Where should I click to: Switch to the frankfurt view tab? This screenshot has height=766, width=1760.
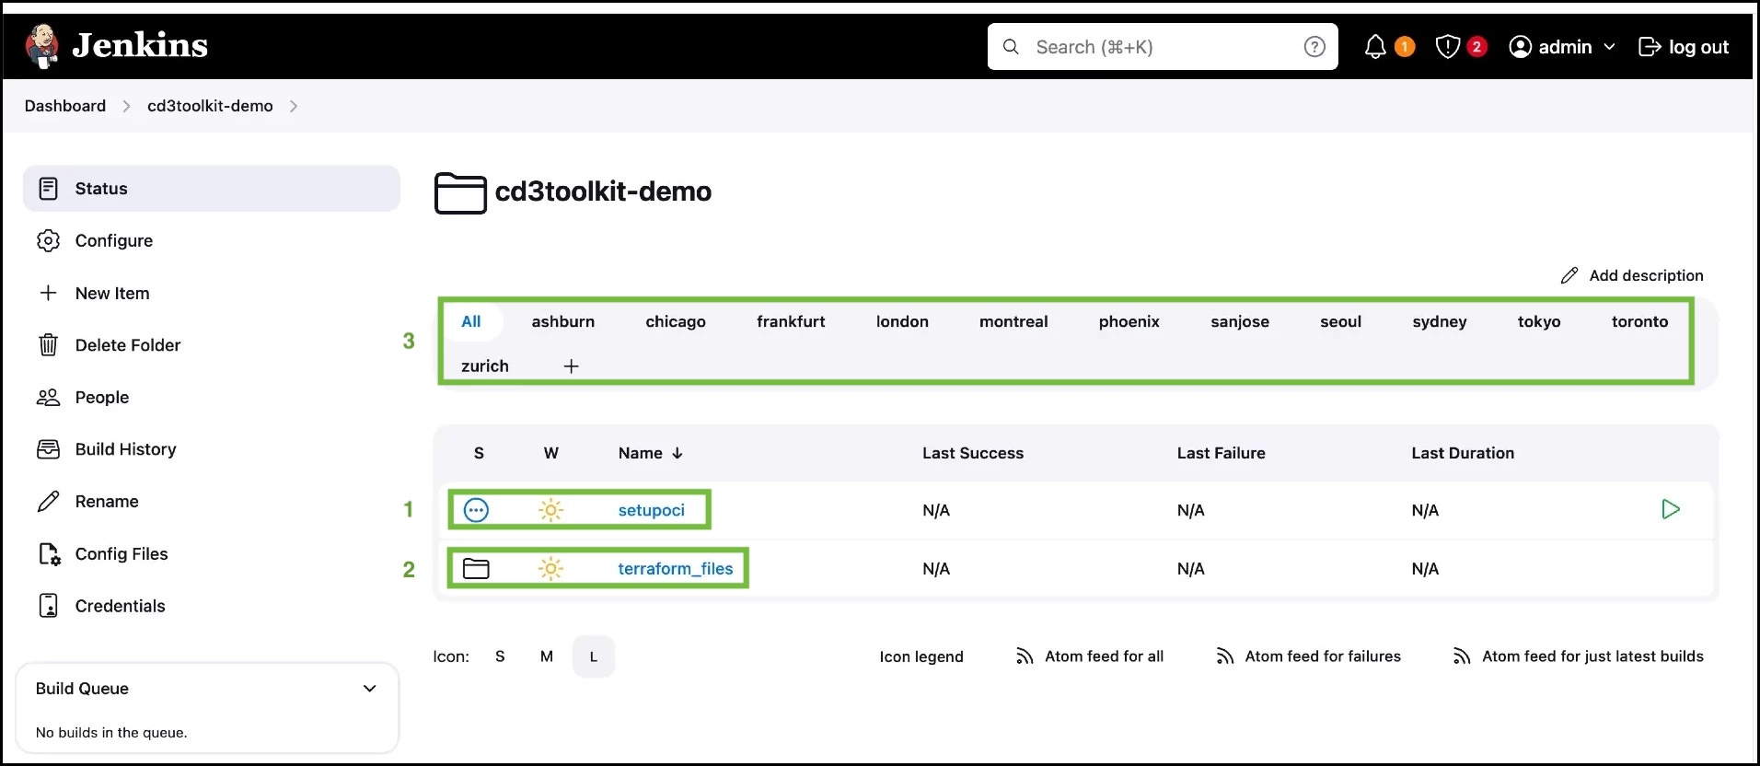pyautogui.click(x=790, y=321)
